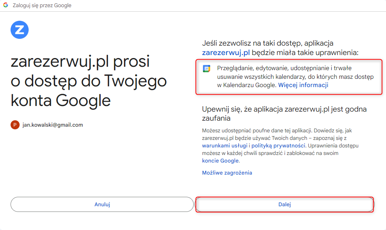This screenshot has height=230, width=386.
Task: Click the "Upewnij się, że aplikacja" heading
Action: (284, 113)
